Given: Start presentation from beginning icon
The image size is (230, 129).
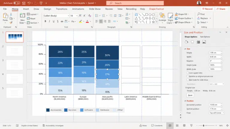Looking at the screenshot, I should (x=41, y=3).
